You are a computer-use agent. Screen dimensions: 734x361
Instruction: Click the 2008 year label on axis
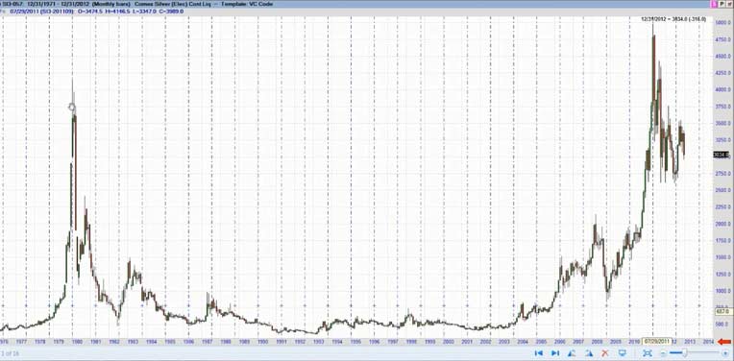597,342
